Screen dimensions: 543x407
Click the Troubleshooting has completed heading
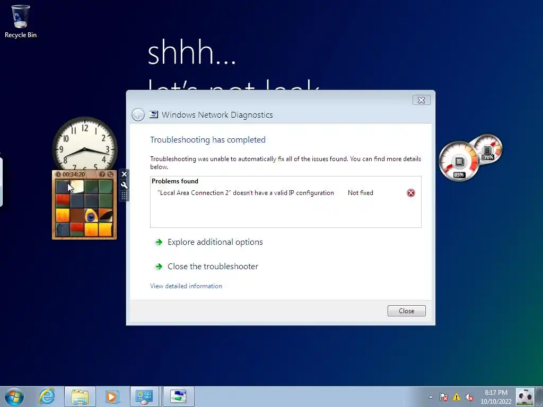click(208, 140)
